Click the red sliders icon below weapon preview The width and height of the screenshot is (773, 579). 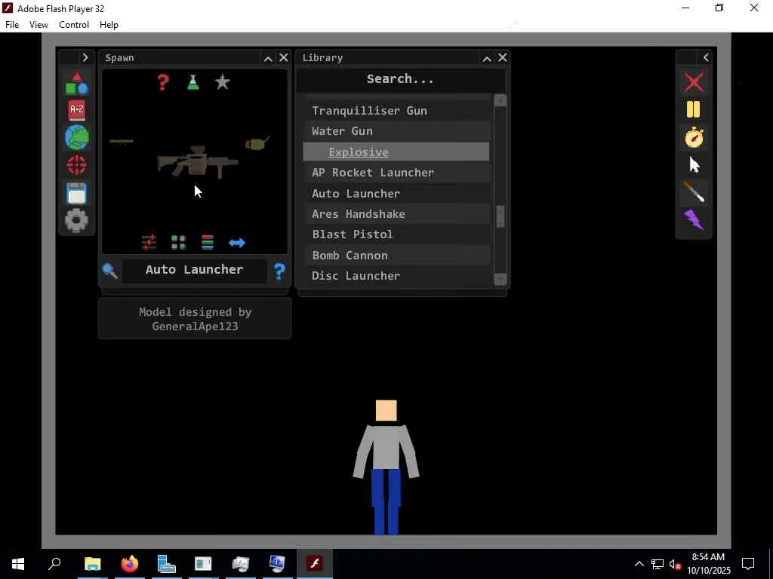[149, 242]
